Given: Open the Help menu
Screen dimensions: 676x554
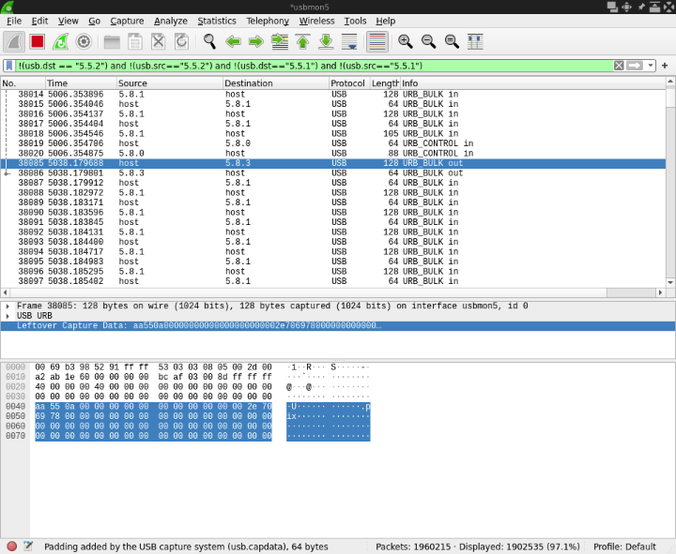Looking at the screenshot, I should coord(386,22).
